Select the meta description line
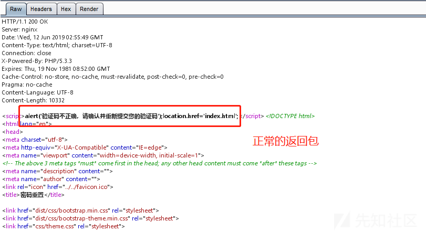The height and width of the screenshot is (232, 426). [x=57, y=171]
